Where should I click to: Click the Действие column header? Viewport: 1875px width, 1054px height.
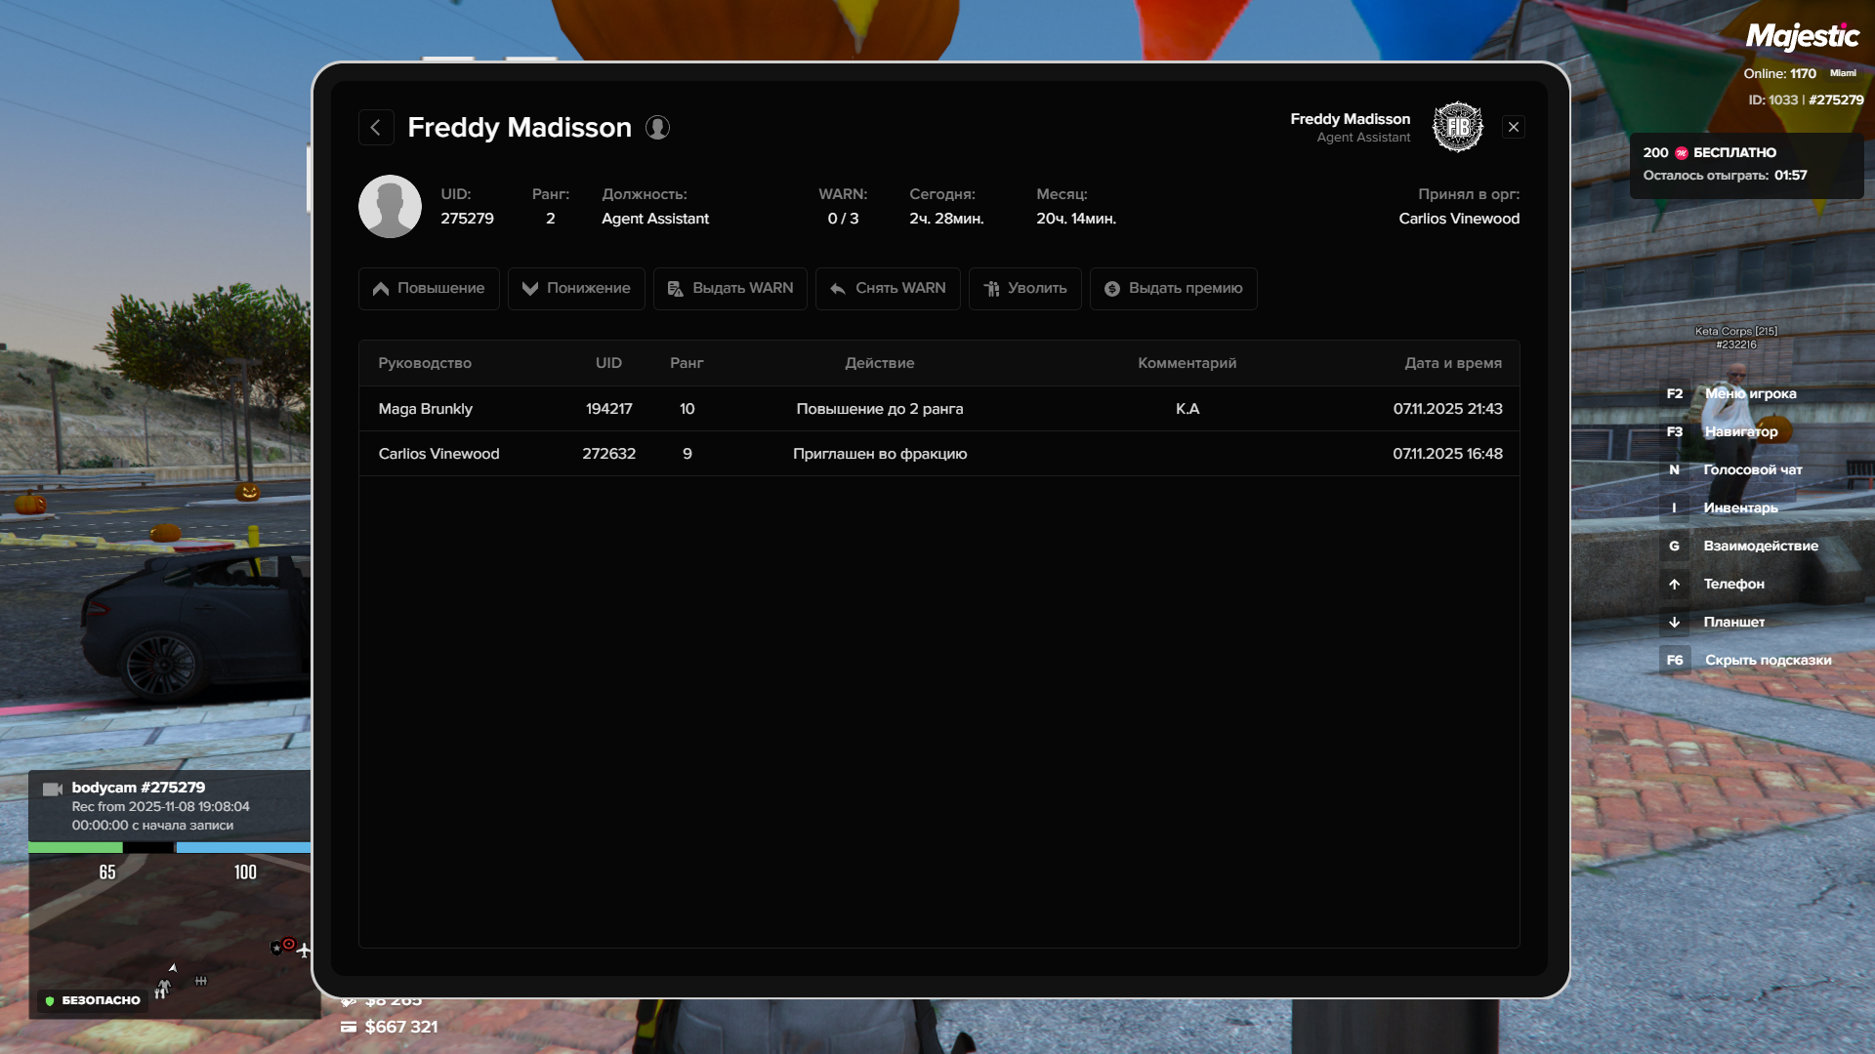click(879, 363)
